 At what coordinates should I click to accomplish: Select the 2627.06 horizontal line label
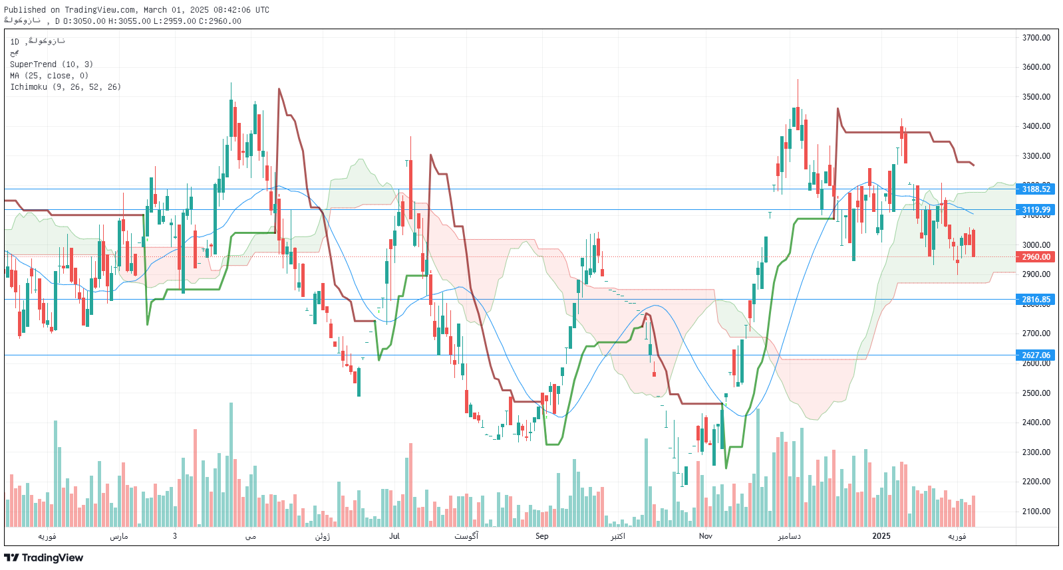(x=1036, y=355)
